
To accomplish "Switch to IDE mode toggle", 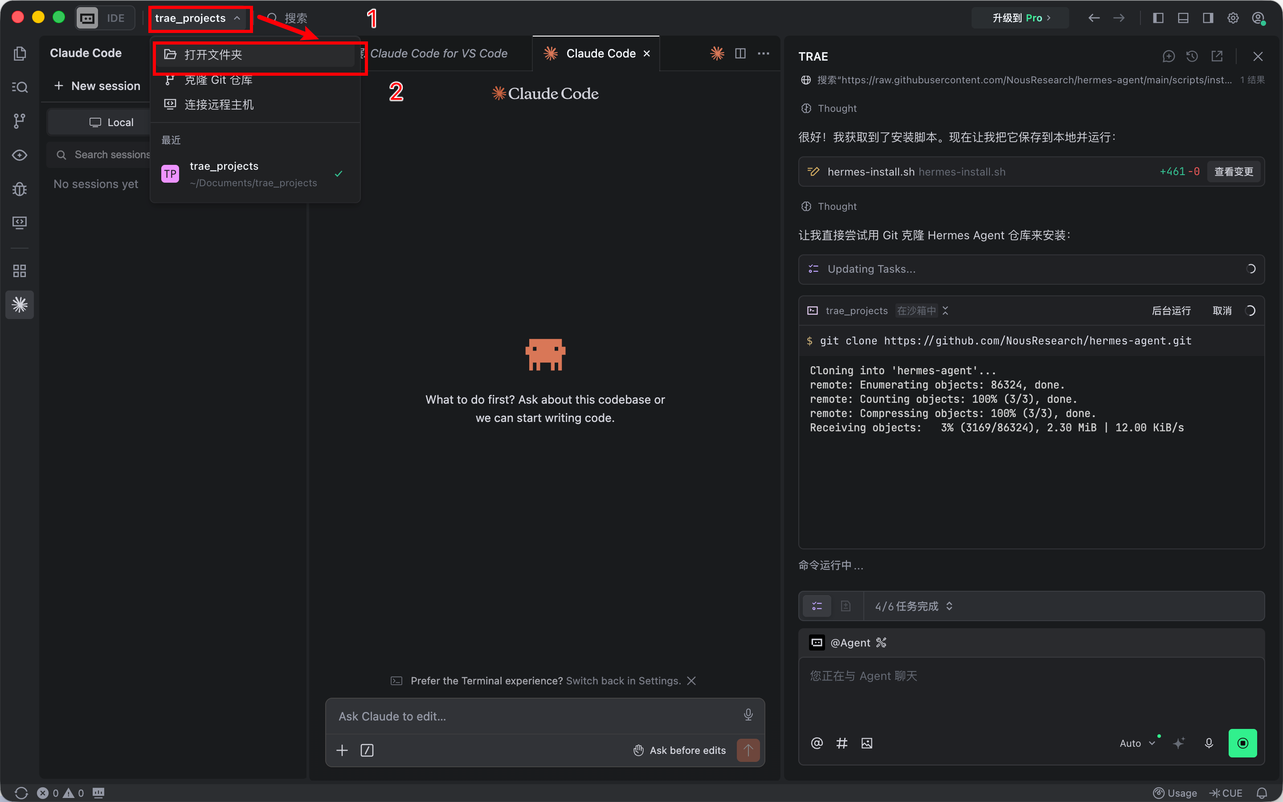I will [x=115, y=18].
